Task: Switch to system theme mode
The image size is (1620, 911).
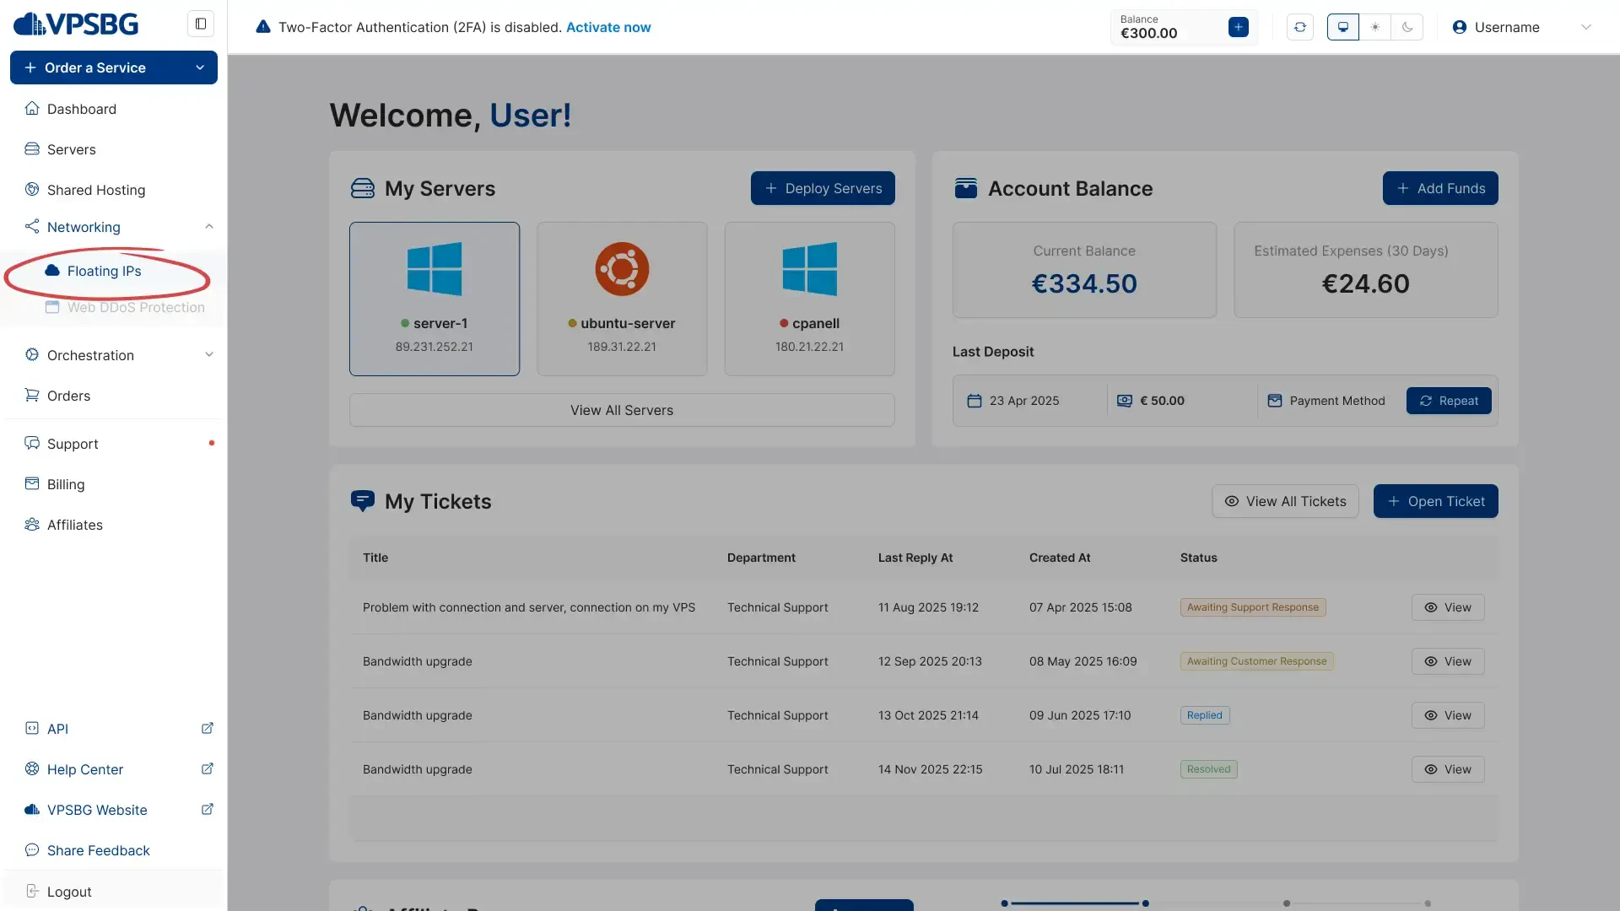Action: click(1343, 27)
